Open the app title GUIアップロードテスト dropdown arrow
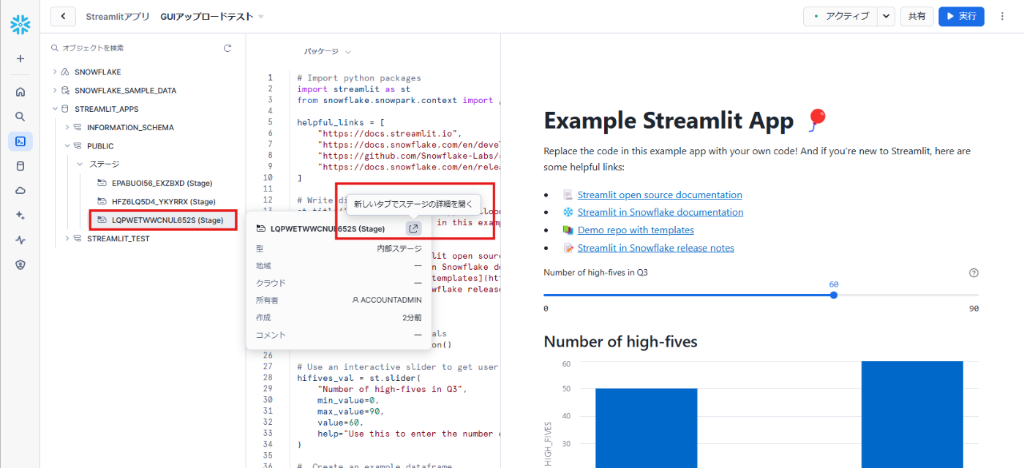The image size is (1024, 468). click(261, 16)
